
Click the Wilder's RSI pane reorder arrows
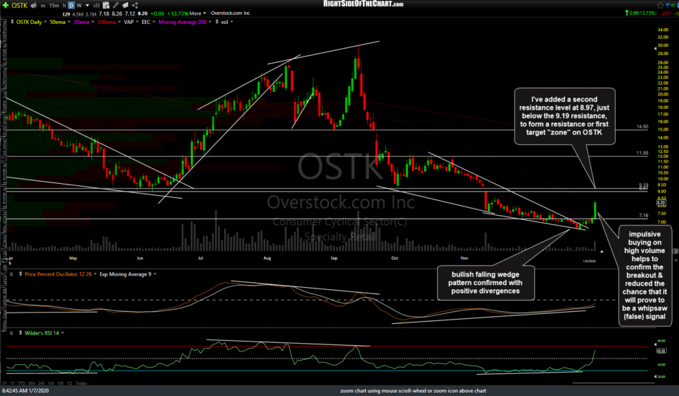(x=20, y=333)
